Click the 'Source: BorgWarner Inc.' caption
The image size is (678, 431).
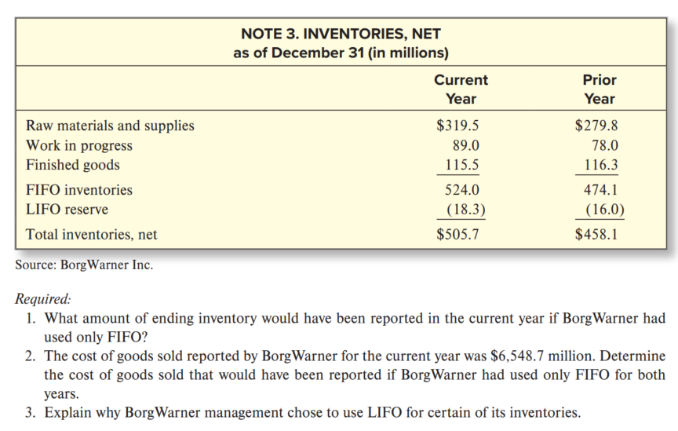(x=85, y=265)
